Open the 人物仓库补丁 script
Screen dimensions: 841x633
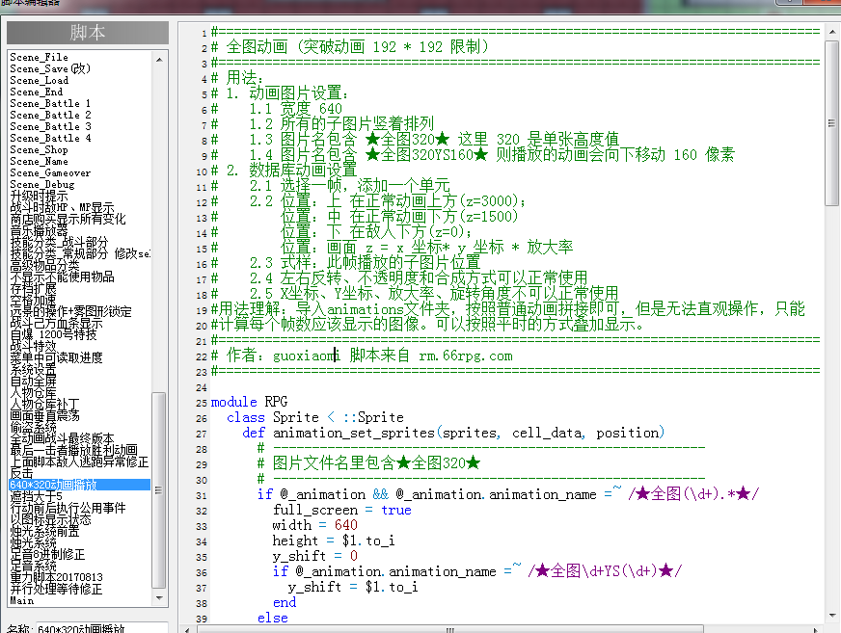(45, 404)
